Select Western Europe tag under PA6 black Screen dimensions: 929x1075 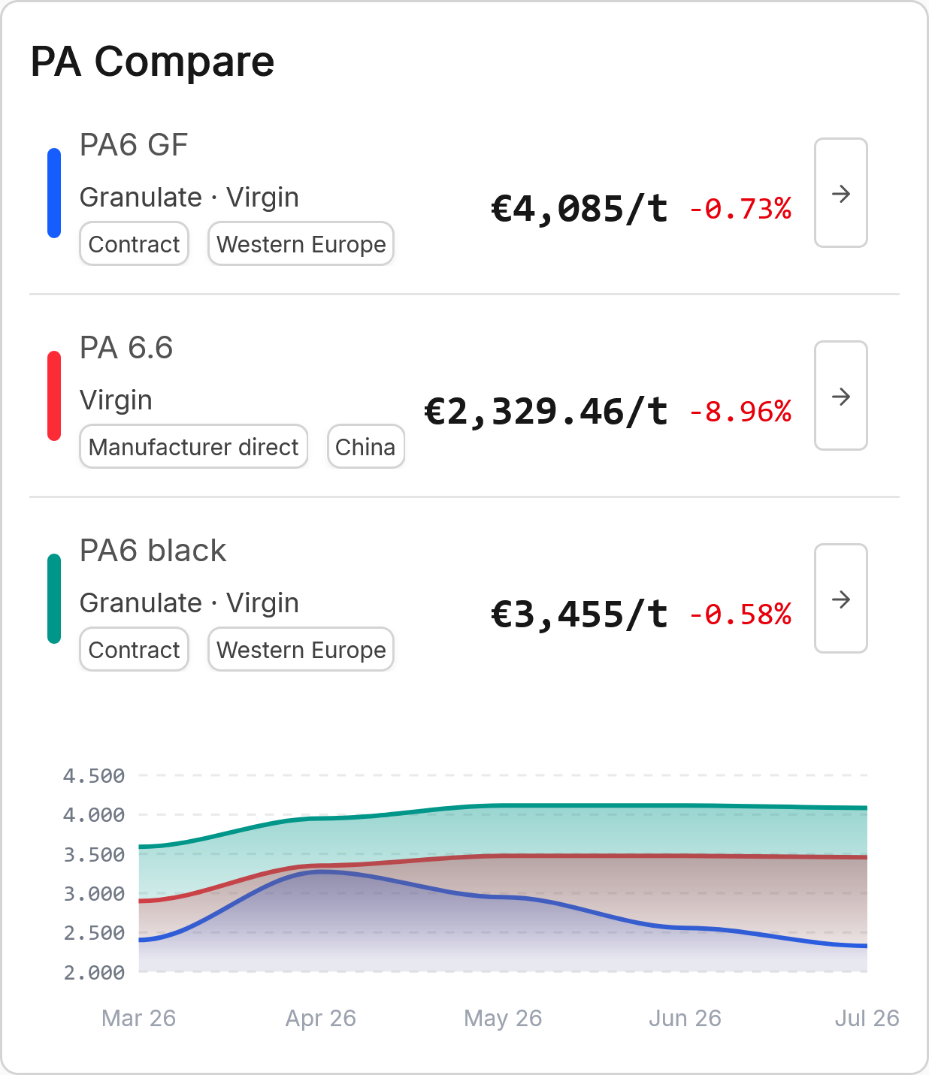301,650
